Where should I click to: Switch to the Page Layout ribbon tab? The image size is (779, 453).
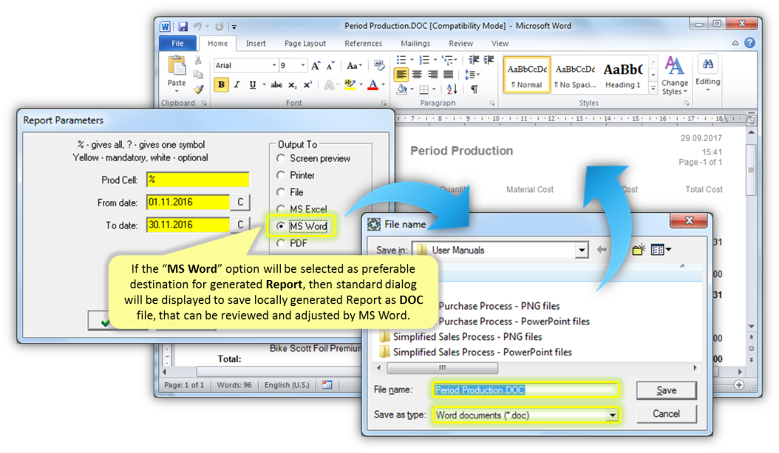pyautogui.click(x=305, y=43)
